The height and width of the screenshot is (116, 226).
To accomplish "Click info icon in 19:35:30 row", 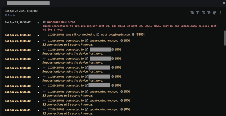I will click(122, 100).
